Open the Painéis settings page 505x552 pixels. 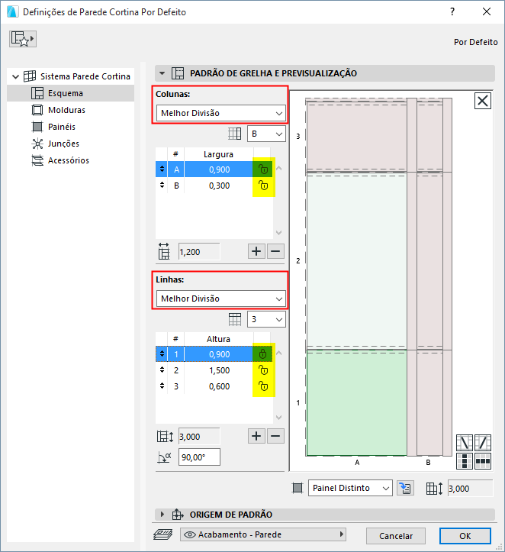pos(62,127)
